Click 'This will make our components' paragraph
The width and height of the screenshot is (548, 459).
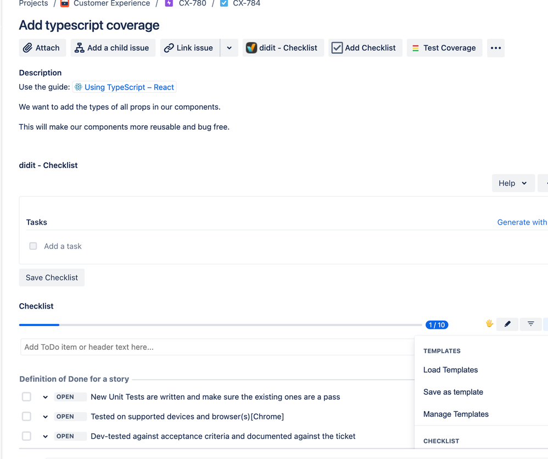tap(124, 127)
